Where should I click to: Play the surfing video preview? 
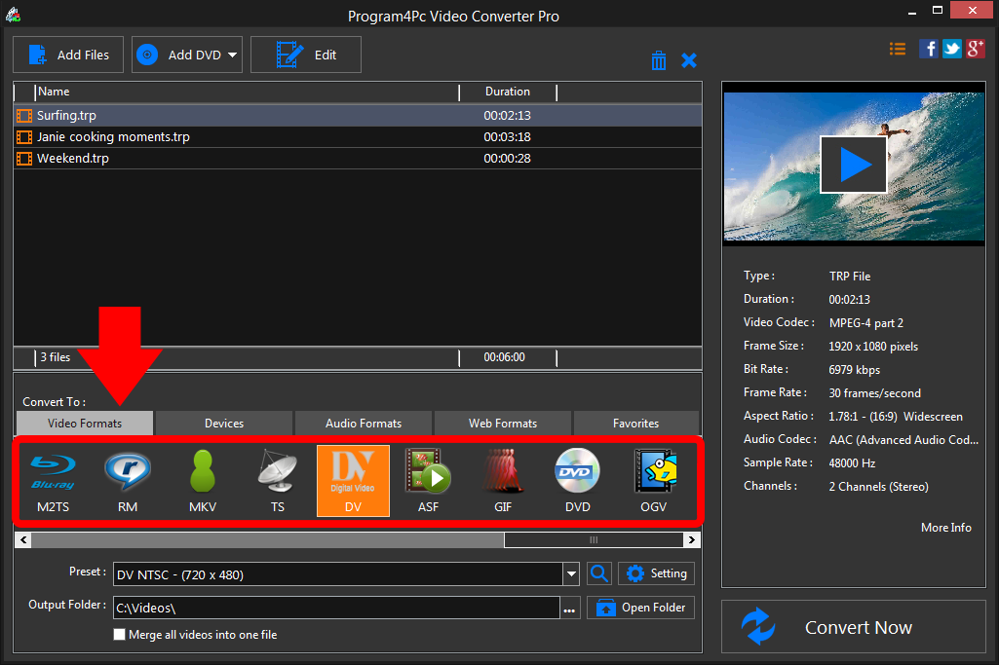point(854,164)
